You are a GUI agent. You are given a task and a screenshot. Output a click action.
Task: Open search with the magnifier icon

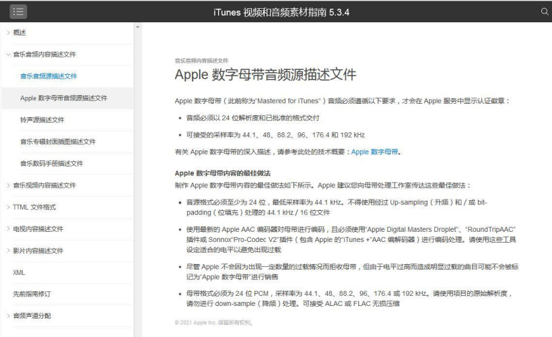(x=545, y=11)
